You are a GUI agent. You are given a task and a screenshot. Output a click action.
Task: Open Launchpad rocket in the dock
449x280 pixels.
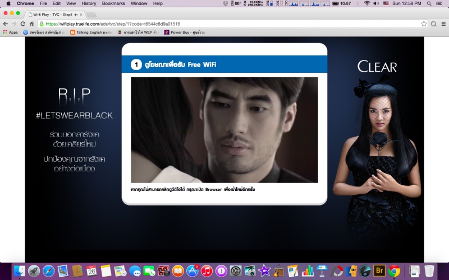click(34, 271)
